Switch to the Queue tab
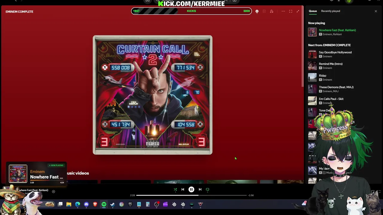The height and width of the screenshot is (215, 383). (x=313, y=11)
